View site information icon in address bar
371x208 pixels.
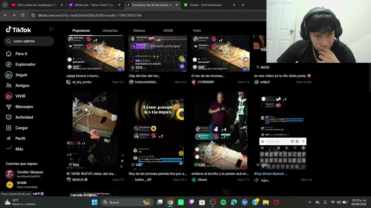tap(33, 15)
